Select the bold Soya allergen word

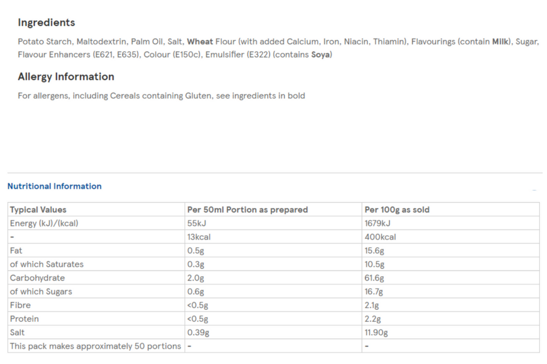pos(320,55)
